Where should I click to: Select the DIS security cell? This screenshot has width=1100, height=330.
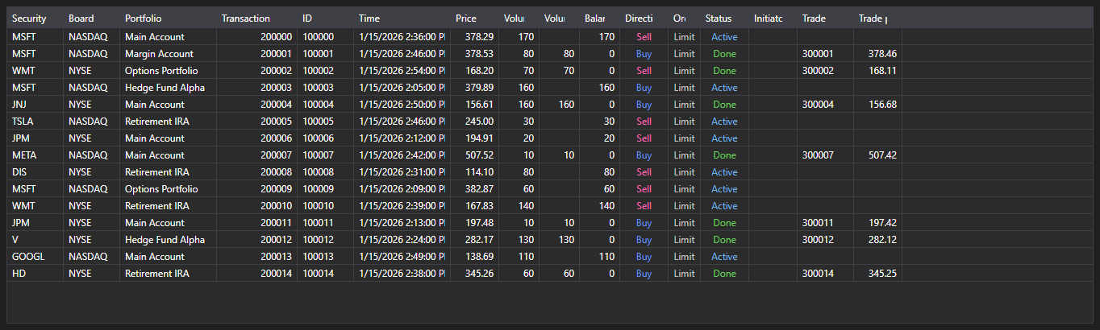pos(35,172)
